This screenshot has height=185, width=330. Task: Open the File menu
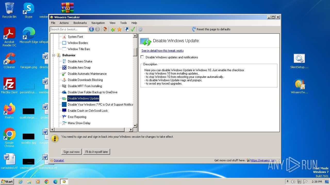[53, 23]
